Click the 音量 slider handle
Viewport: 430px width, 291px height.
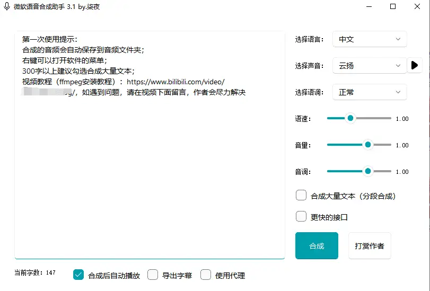click(368, 145)
